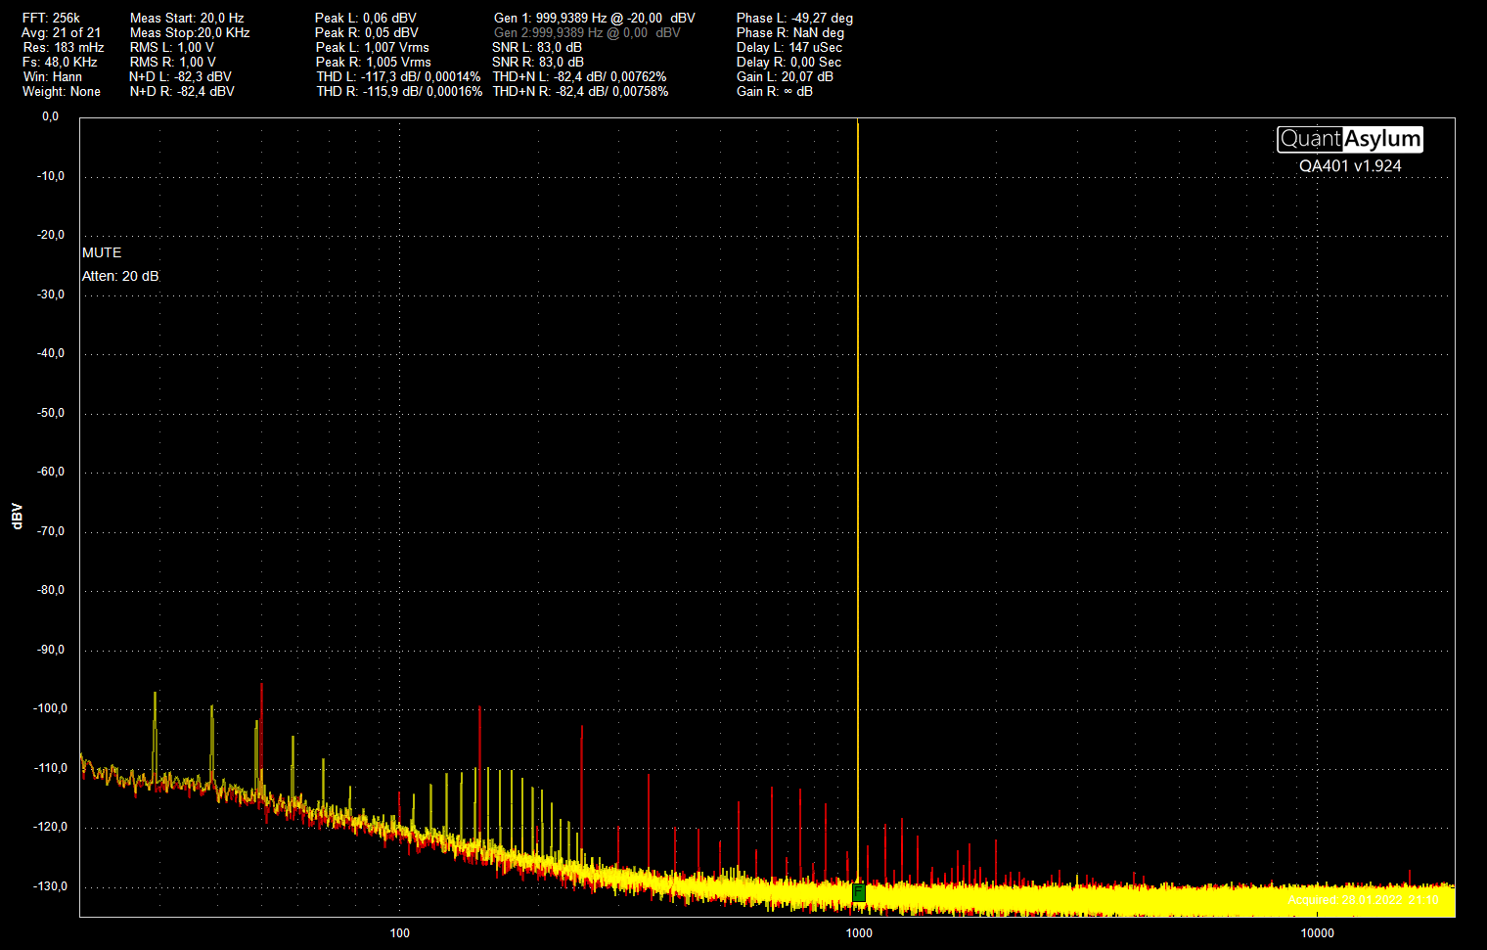This screenshot has height=950, width=1487.
Task: Click the '0,0' y-axis label
Action: (50, 116)
